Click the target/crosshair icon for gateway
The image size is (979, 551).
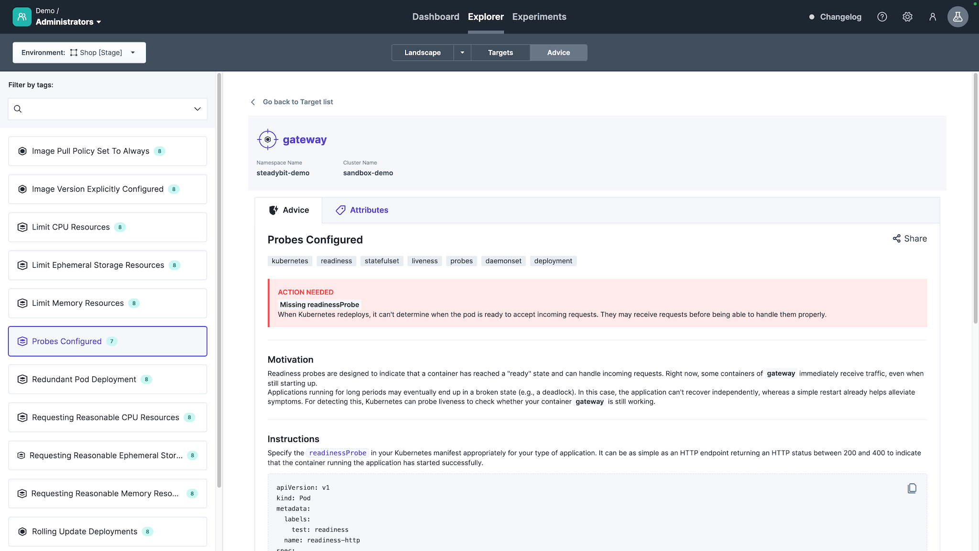click(x=267, y=139)
